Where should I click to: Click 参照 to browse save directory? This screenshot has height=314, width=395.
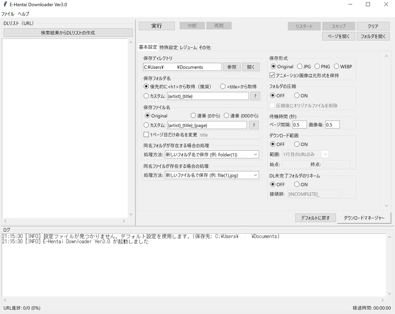(232, 67)
